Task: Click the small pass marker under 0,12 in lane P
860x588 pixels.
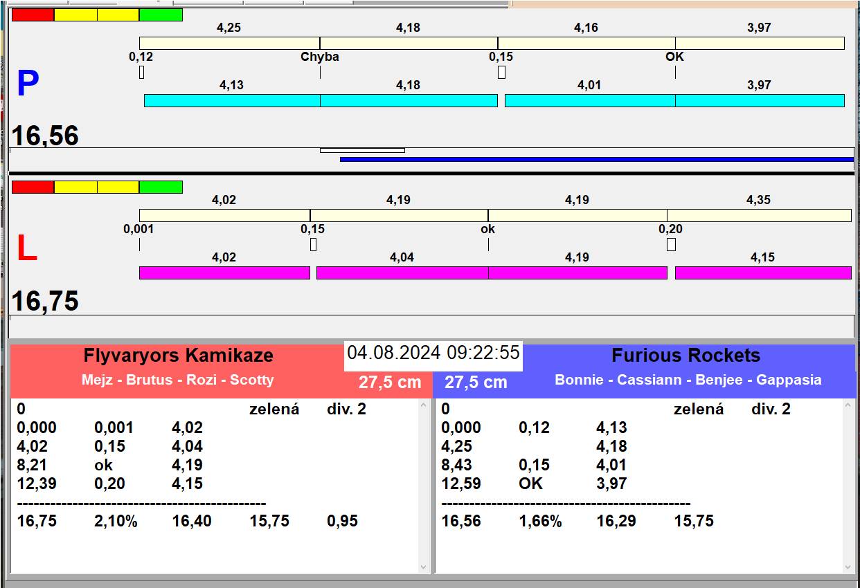Action: point(142,72)
